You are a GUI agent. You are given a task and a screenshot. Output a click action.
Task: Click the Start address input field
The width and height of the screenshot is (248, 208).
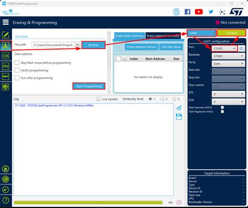(53, 54)
